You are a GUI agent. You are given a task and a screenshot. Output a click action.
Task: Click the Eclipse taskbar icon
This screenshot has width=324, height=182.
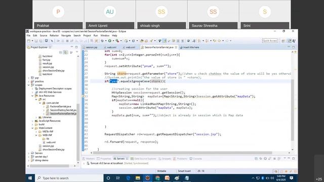click(x=147, y=178)
